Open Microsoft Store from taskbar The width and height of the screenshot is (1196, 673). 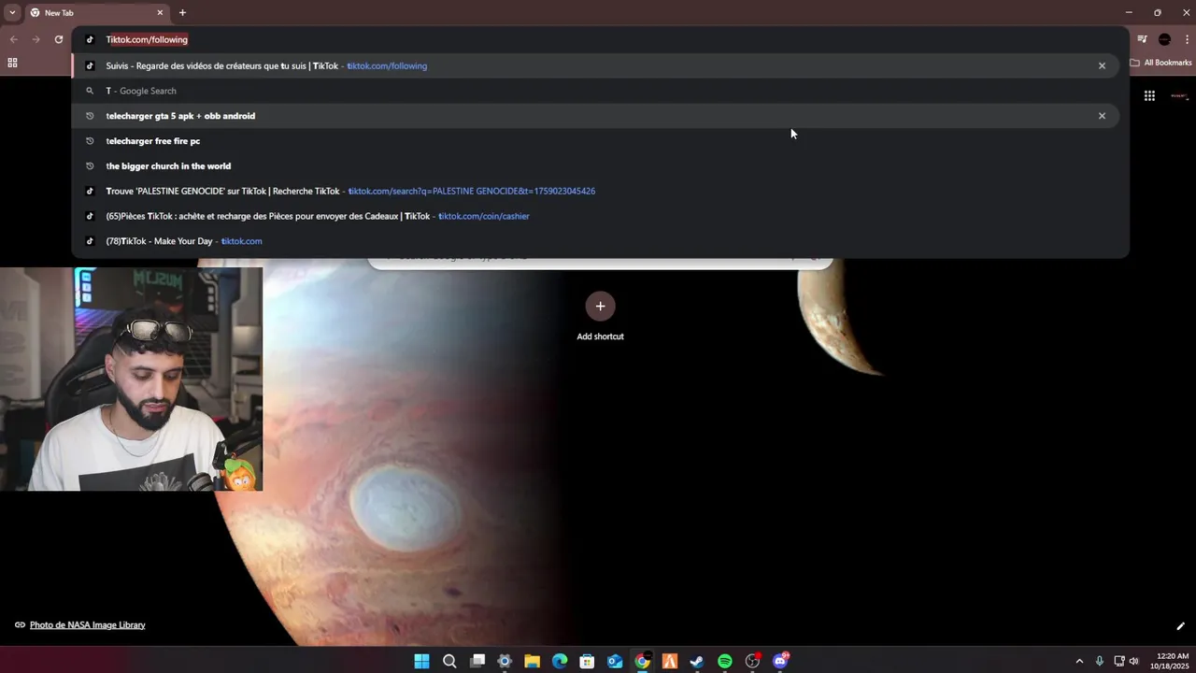click(587, 661)
